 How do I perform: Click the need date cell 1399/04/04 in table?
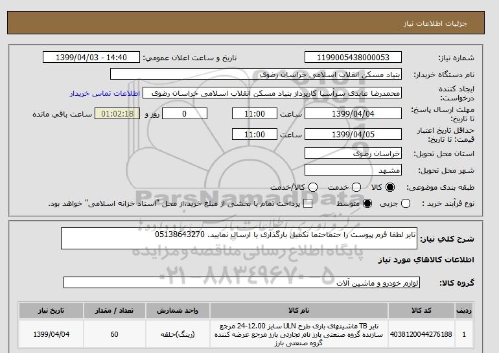point(51,335)
